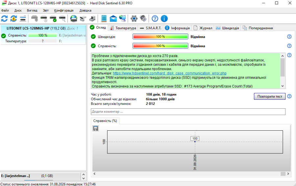Switch to the Температура tab
The image size is (296, 186).
click(x=123, y=28)
